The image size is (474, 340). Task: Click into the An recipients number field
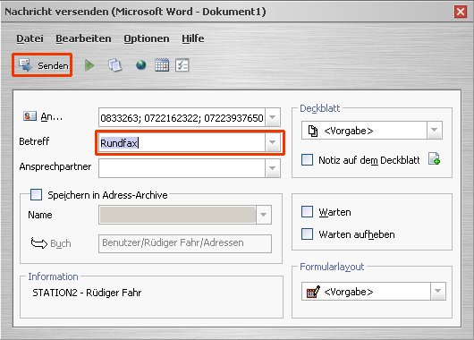[x=182, y=117]
